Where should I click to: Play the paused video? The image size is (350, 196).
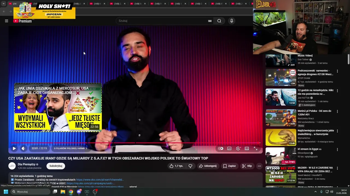click(14, 148)
